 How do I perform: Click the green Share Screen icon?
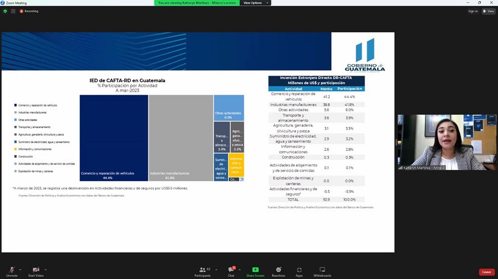pos(255,270)
